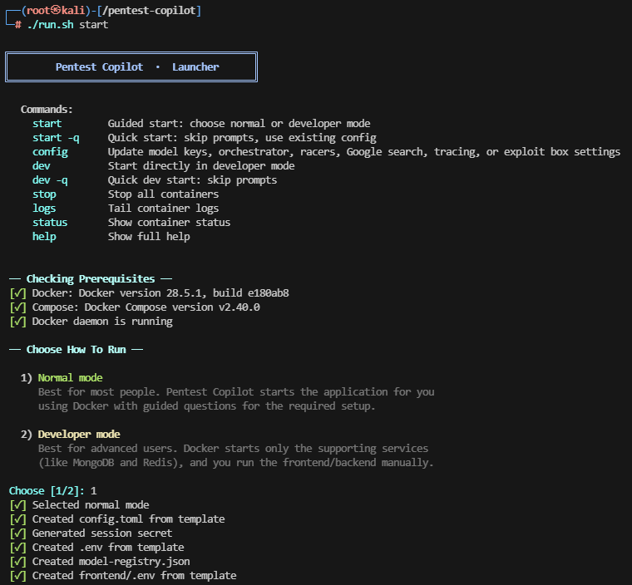Click the 'Update model keys, orchestrator' description line

(364, 152)
